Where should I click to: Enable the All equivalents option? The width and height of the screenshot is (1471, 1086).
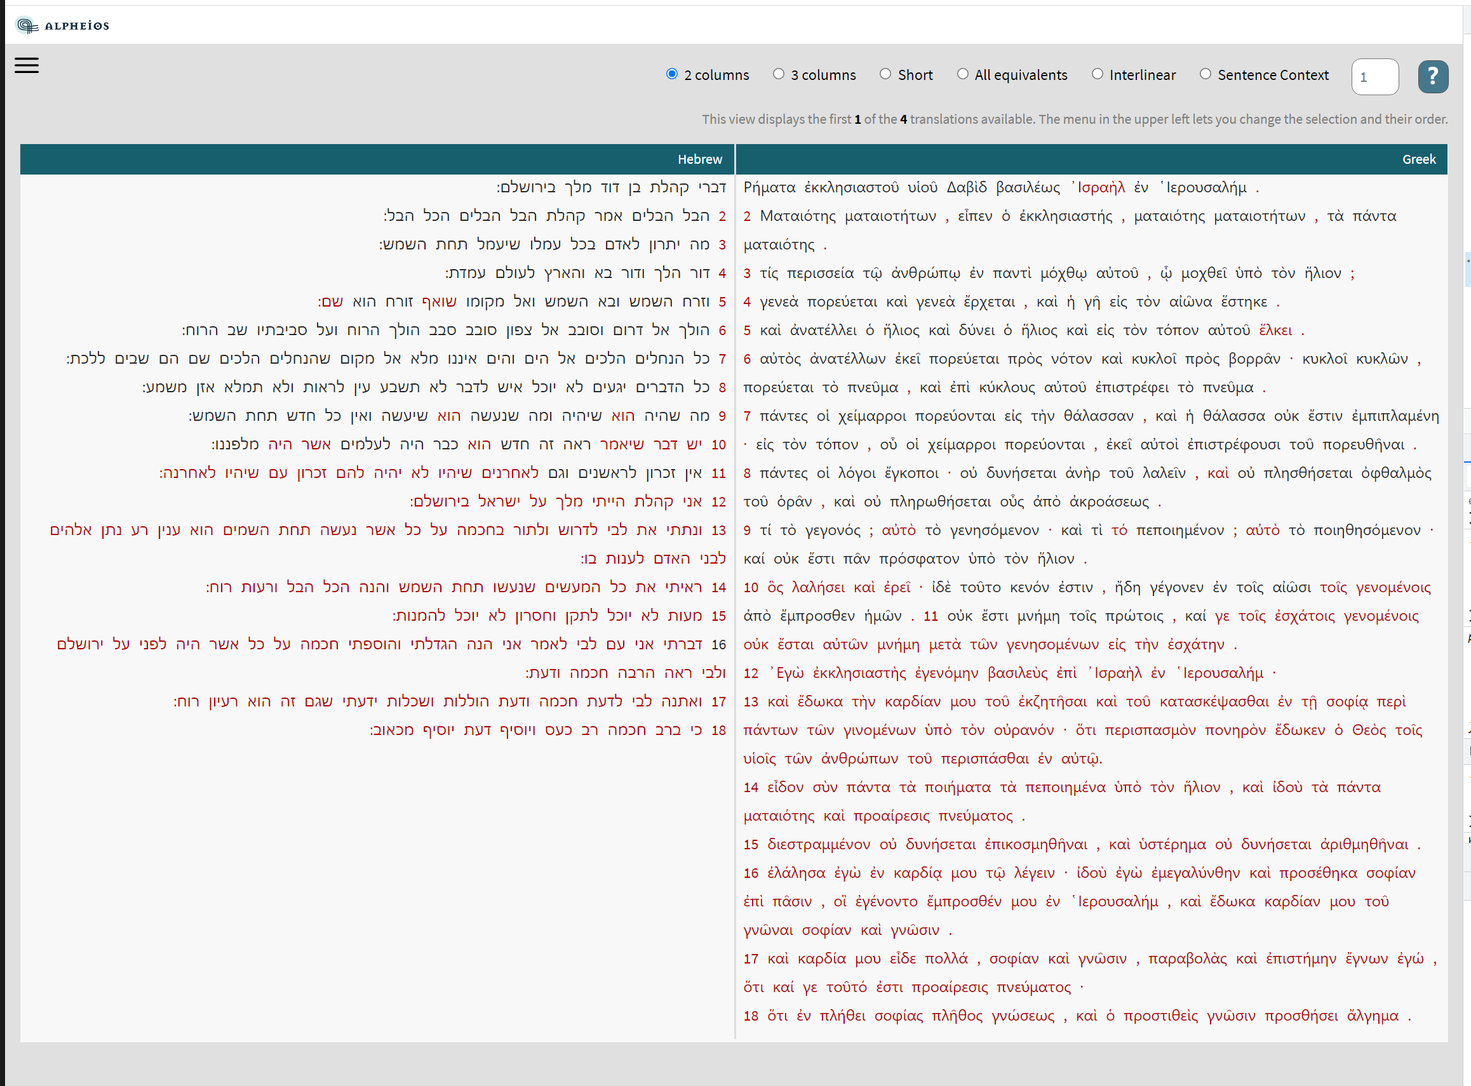pos(963,74)
